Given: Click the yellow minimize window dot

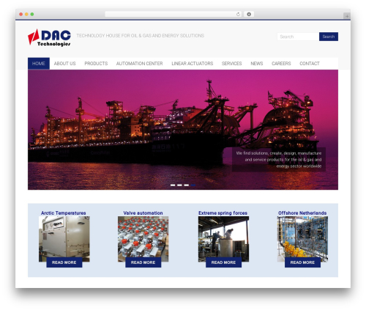Looking at the screenshot, I should 26,14.
